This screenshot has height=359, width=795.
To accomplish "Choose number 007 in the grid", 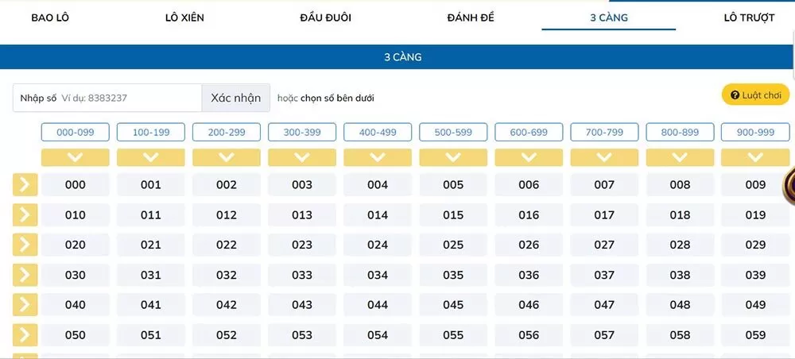I will click(x=604, y=185).
